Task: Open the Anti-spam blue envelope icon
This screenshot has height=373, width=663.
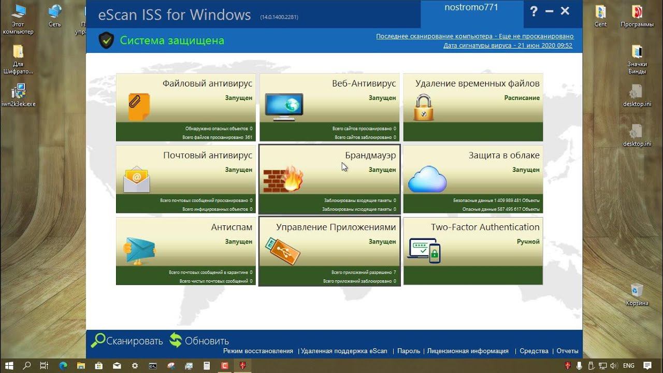Action: pos(139,251)
